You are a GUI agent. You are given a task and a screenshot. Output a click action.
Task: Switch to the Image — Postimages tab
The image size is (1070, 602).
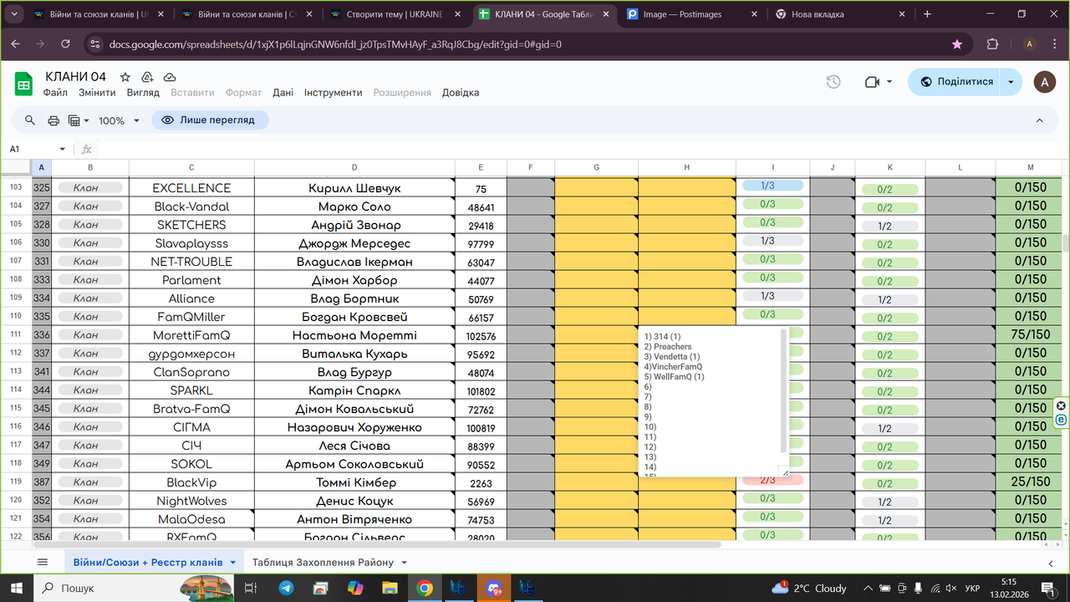click(x=690, y=14)
